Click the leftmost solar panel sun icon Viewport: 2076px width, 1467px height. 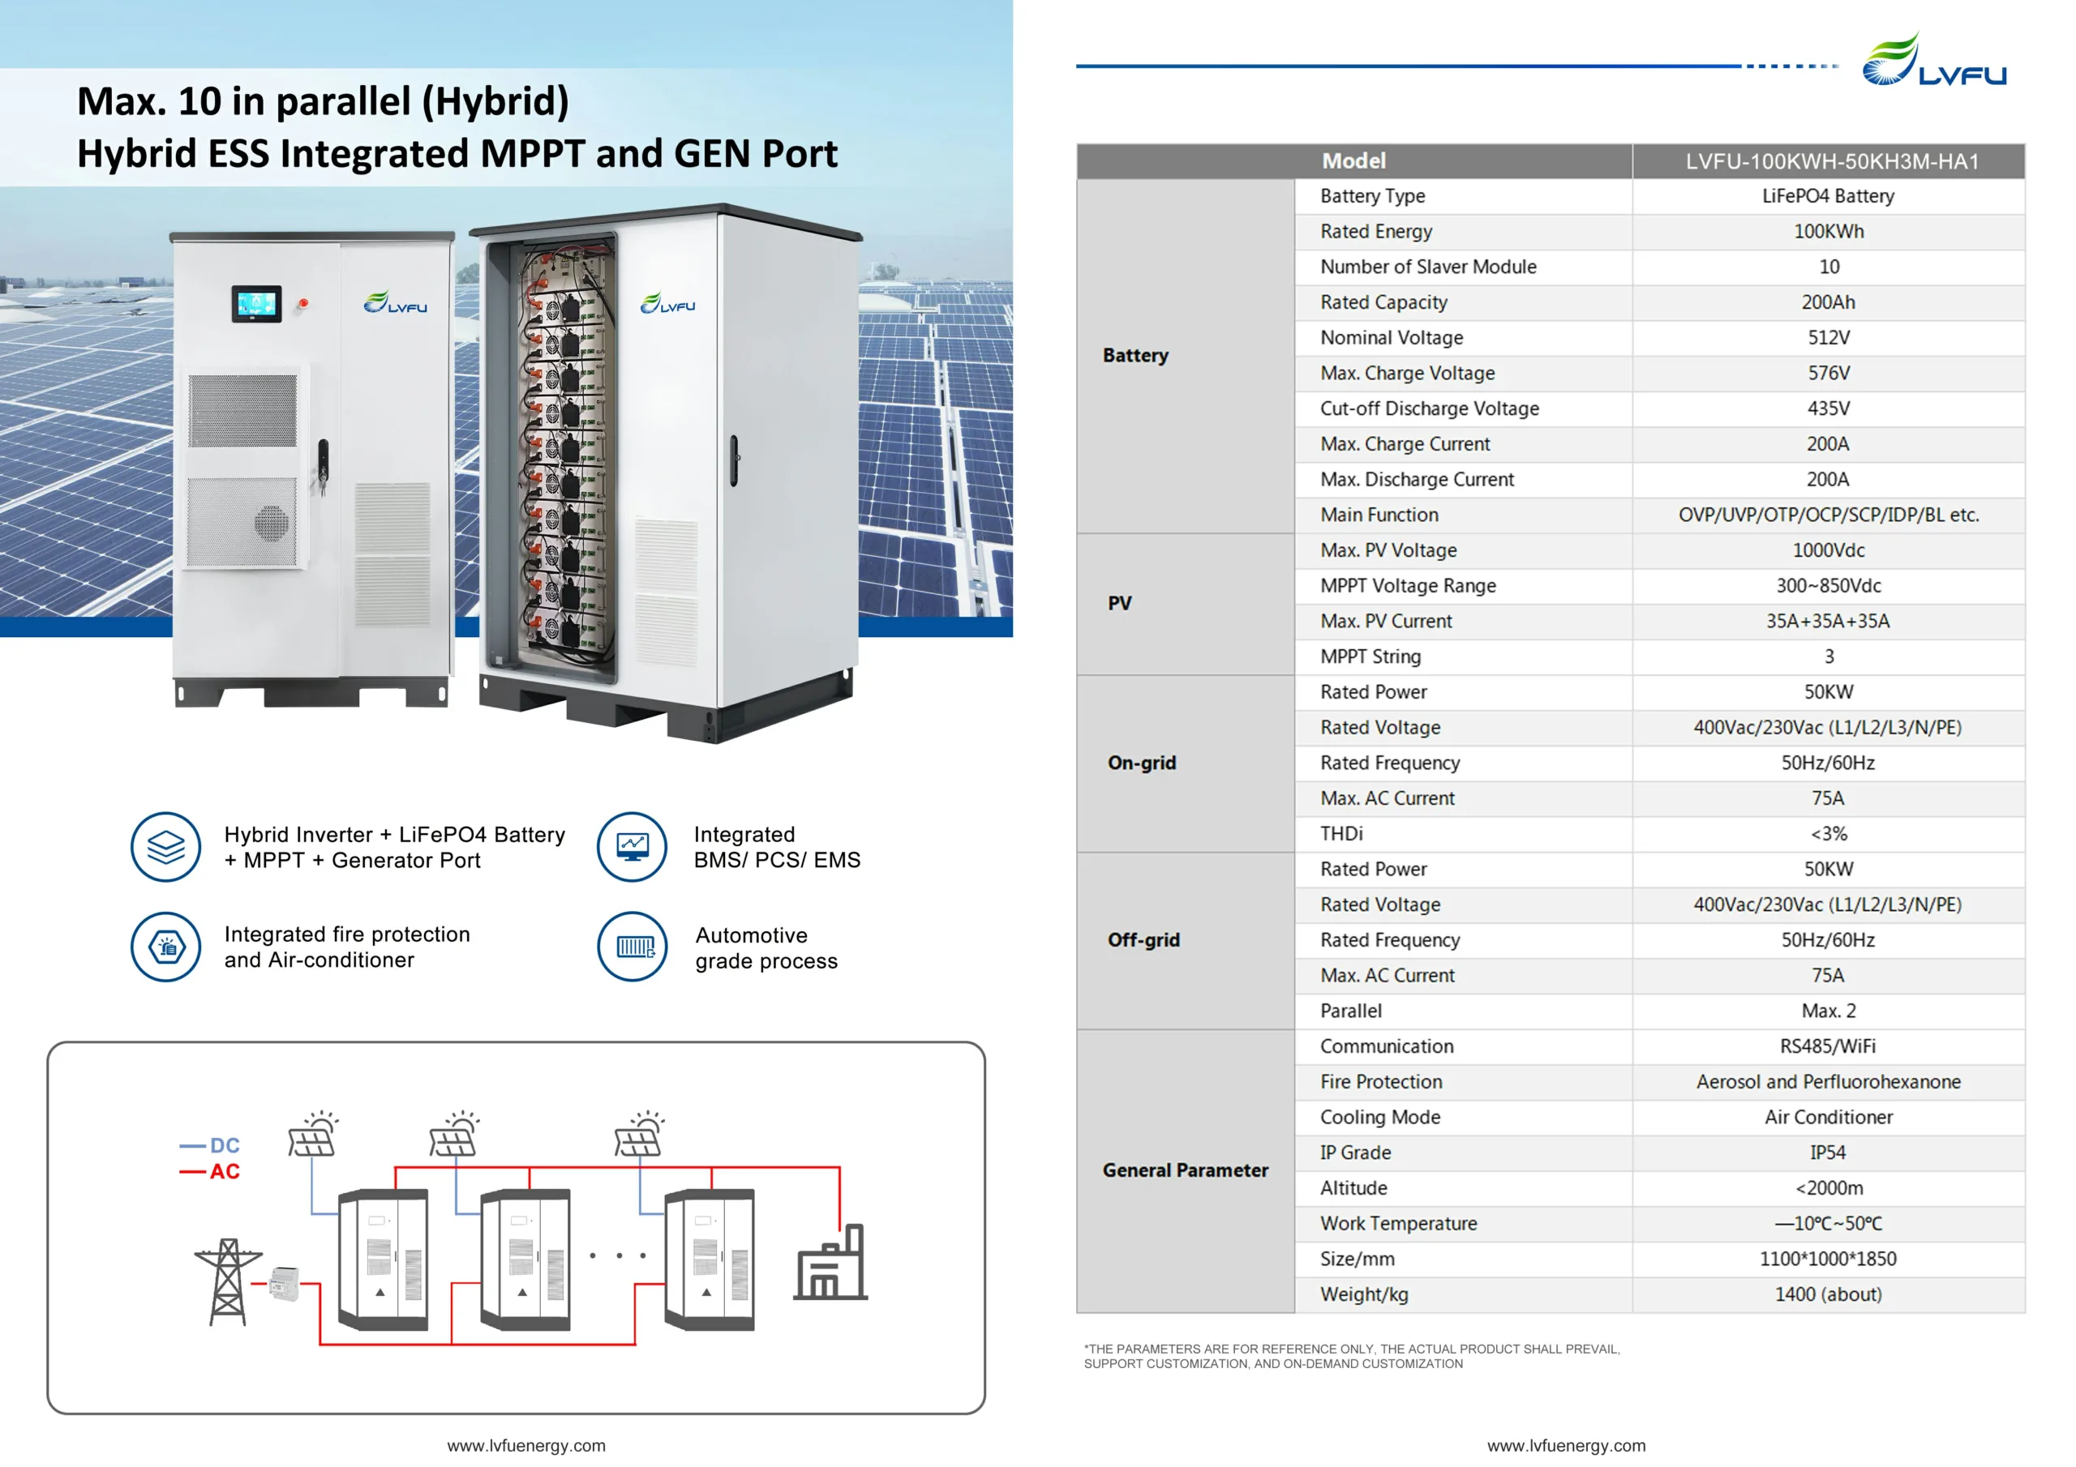click(313, 1133)
